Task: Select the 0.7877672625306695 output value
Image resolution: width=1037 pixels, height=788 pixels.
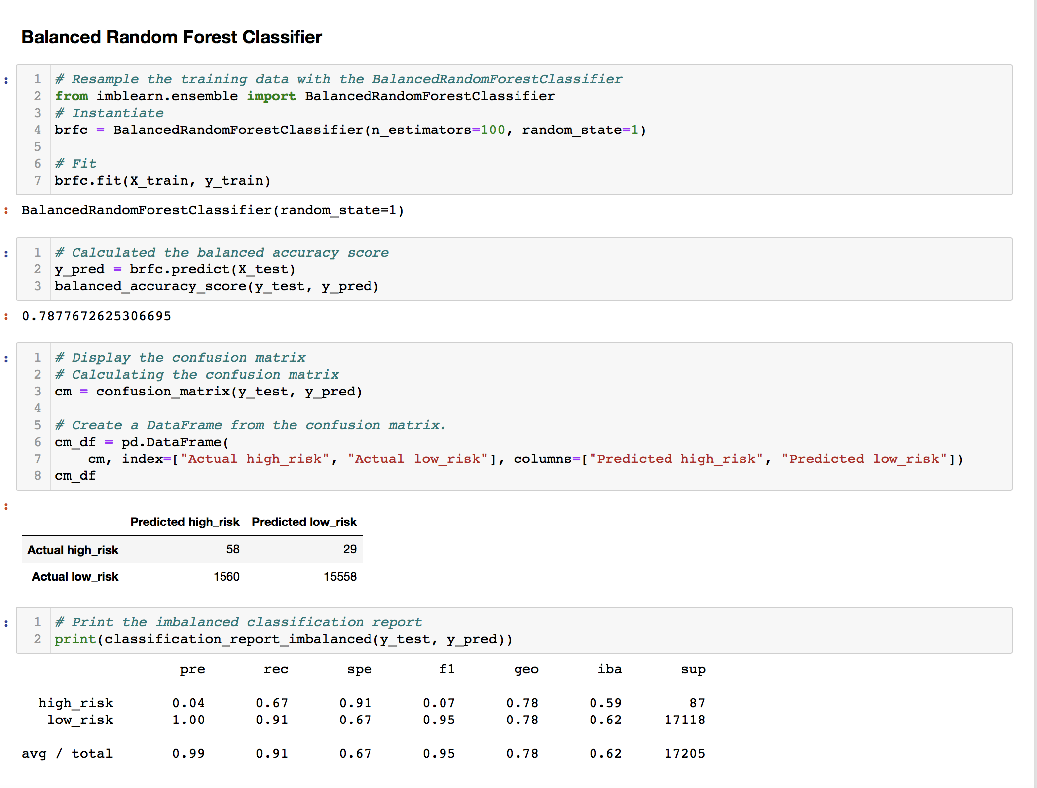Action: pos(97,316)
